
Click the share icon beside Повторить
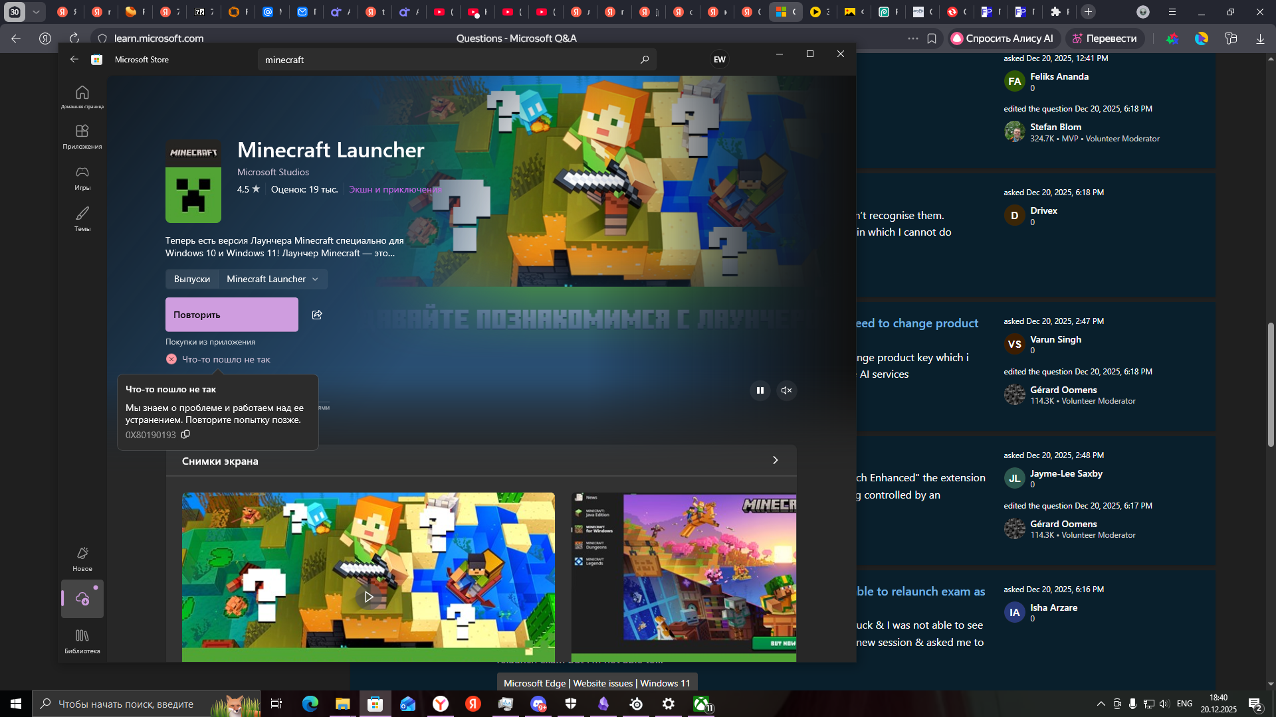317,315
